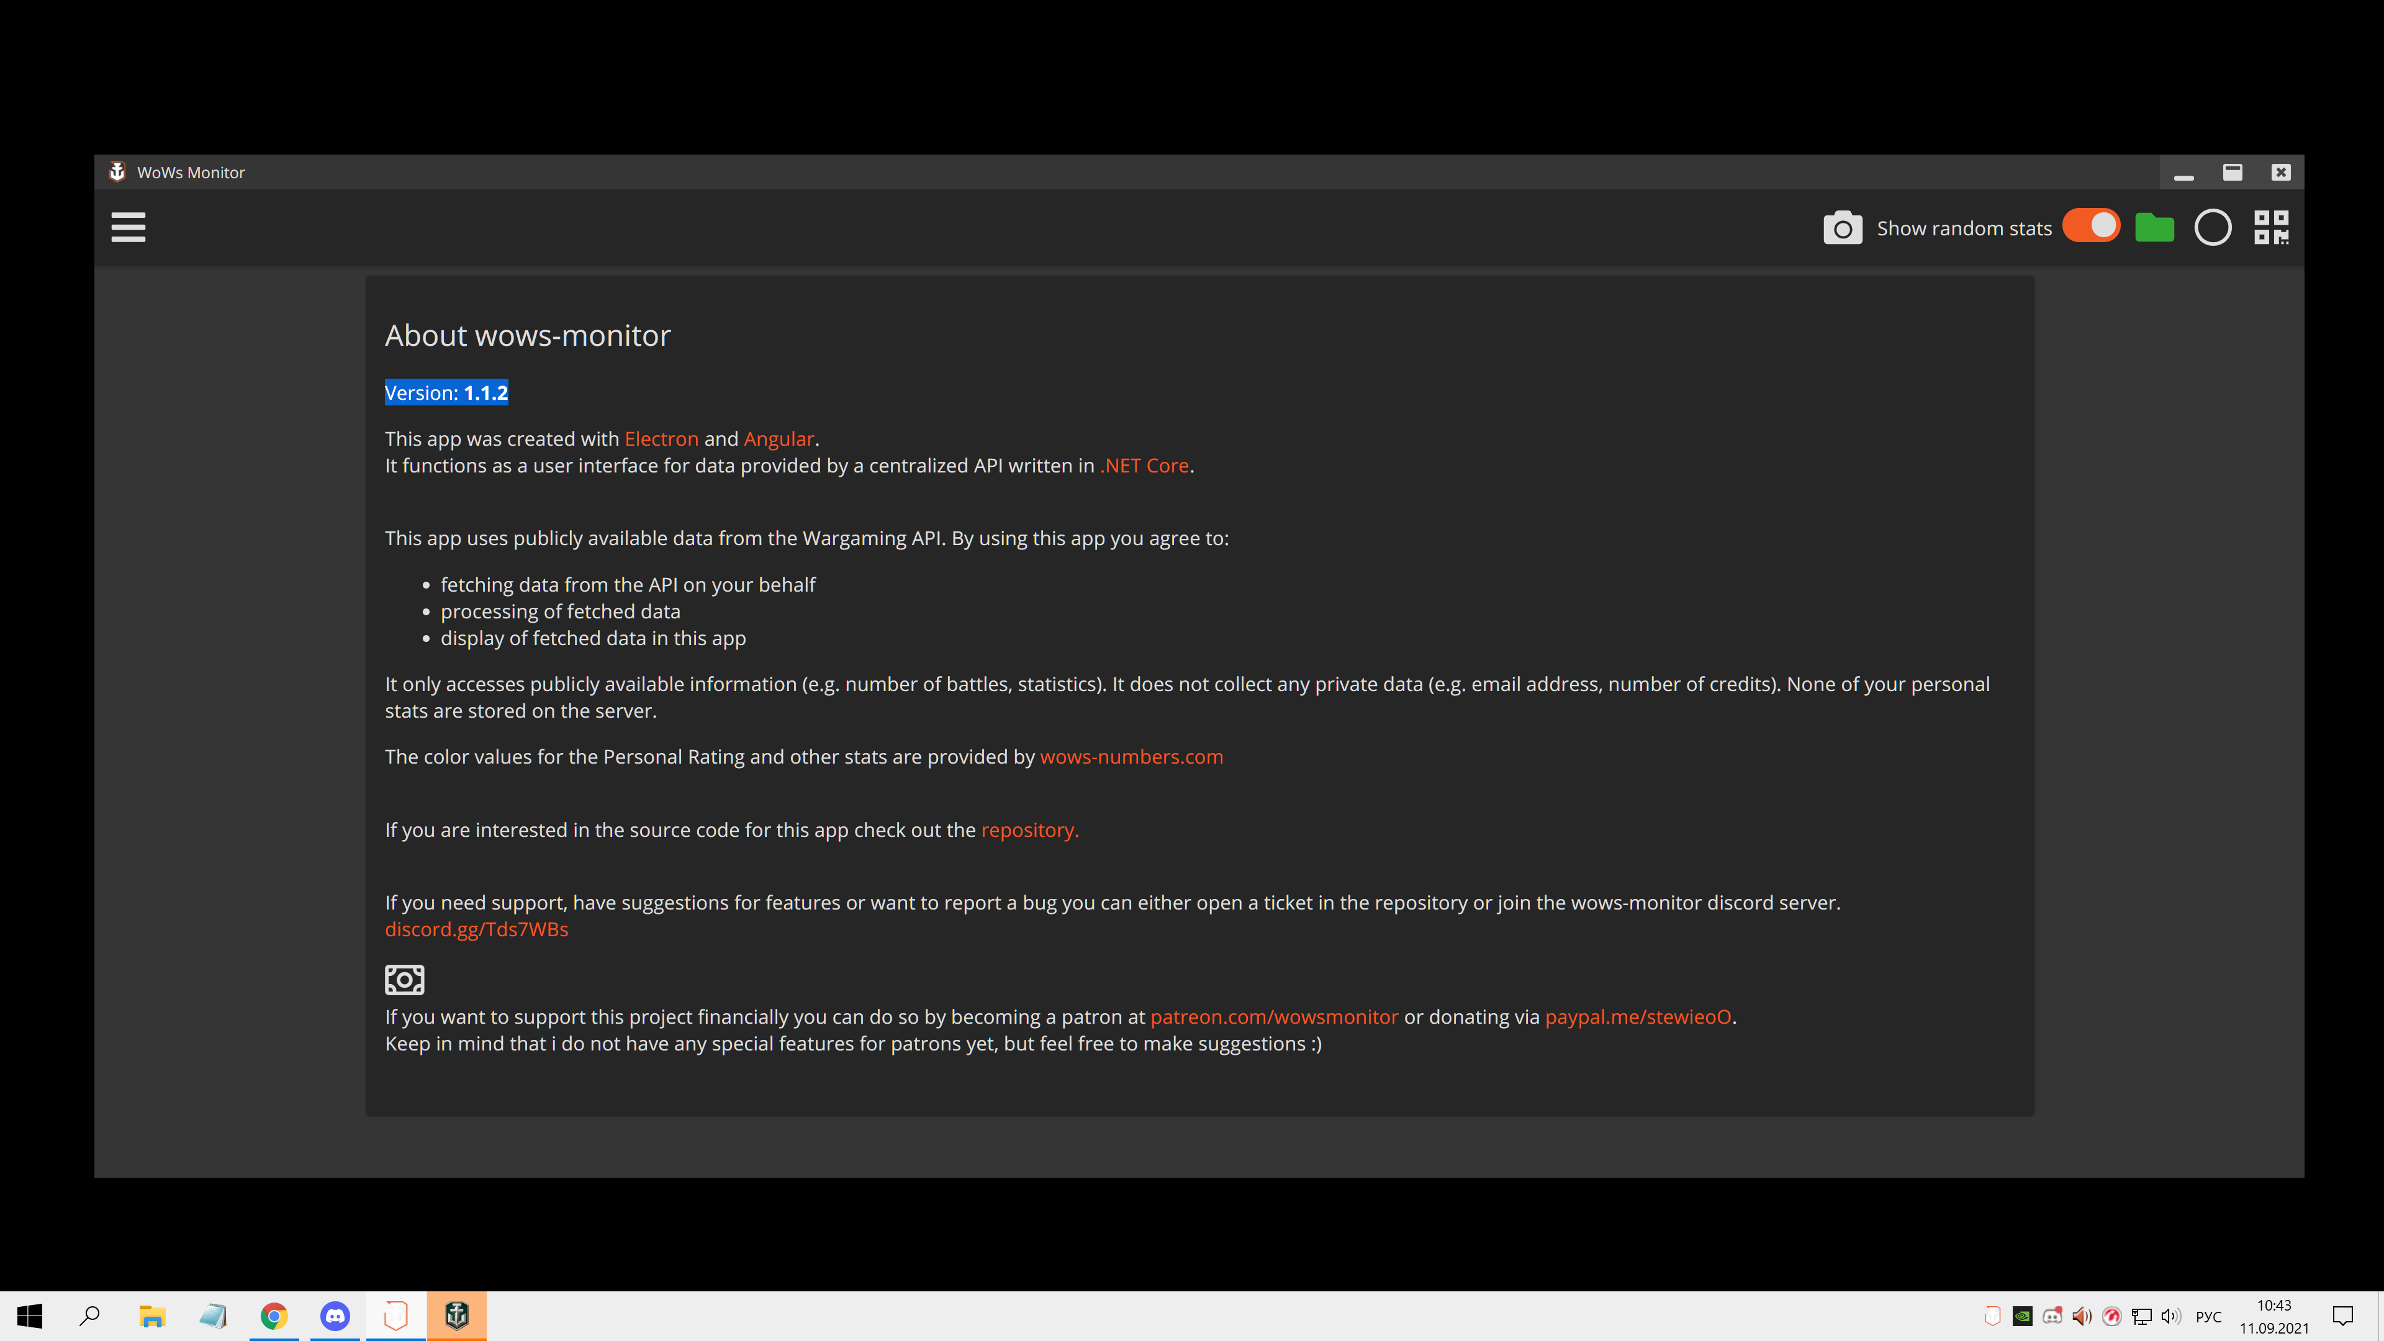Image resolution: width=2384 pixels, height=1341 pixels.
Task: Open paypal.me/stewieoO donation link
Action: coord(1637,1016)
